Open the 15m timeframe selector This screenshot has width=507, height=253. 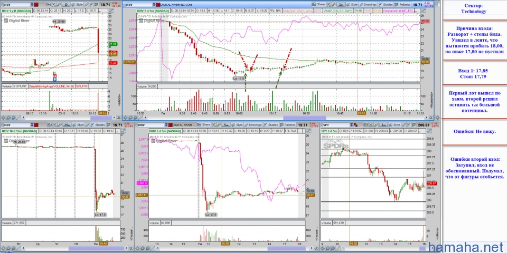pos(67,125)
